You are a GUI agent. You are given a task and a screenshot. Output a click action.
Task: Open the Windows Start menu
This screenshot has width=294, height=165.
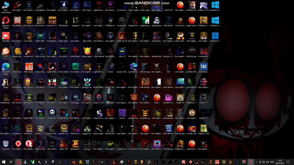click(x=4, y=162)
